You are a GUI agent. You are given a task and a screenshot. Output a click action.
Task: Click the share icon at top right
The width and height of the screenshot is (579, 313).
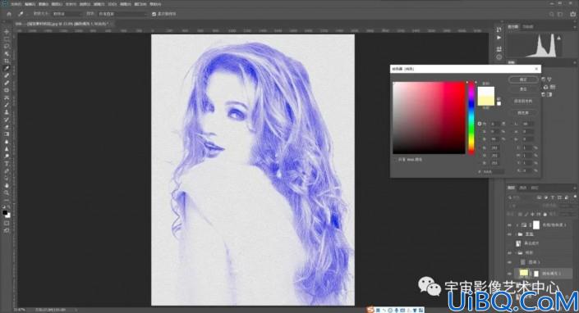coord(573,14)
